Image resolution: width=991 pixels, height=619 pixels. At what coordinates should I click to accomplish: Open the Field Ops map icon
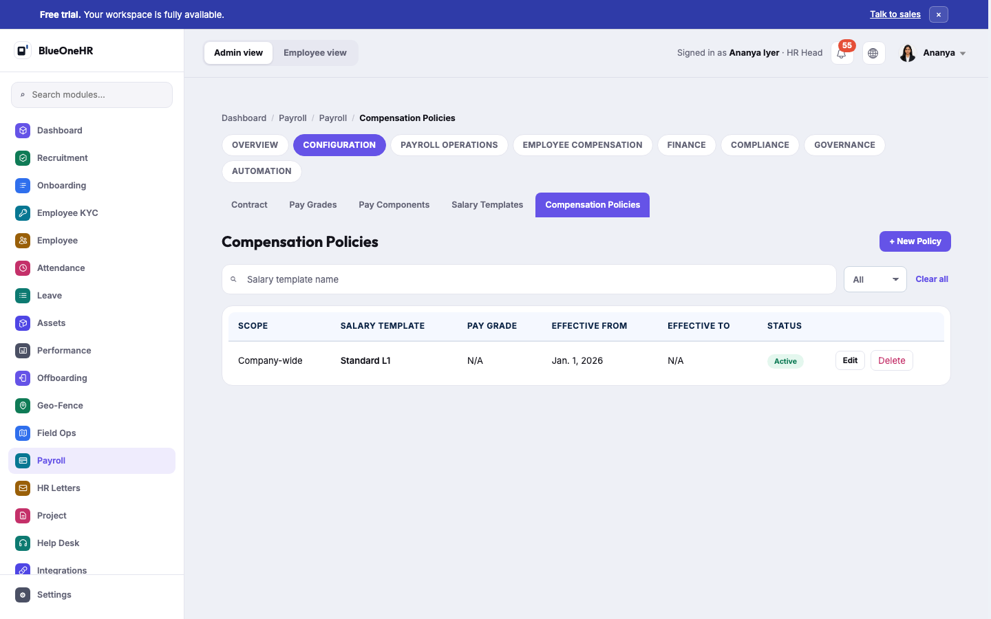[x=23, y=433]
